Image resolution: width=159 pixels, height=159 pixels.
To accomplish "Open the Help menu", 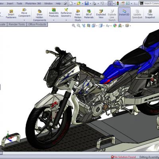I will tap(58, 4).
